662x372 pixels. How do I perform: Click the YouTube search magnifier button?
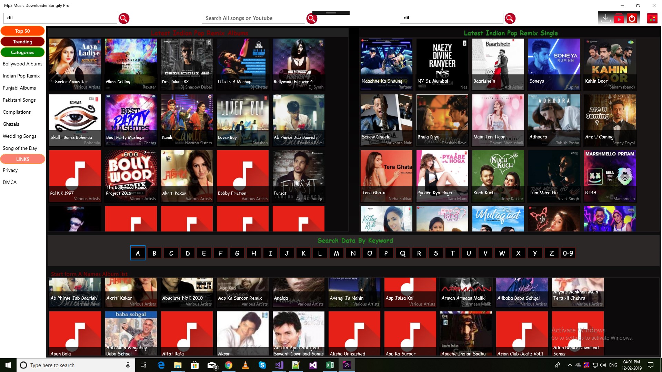coord(312,18)
